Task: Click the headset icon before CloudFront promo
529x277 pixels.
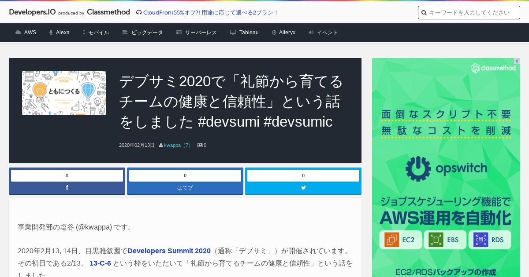Action: coord(139,12)
